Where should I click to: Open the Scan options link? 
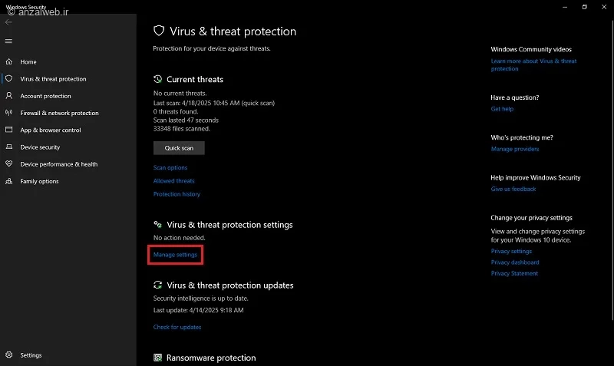coord(170,167)
